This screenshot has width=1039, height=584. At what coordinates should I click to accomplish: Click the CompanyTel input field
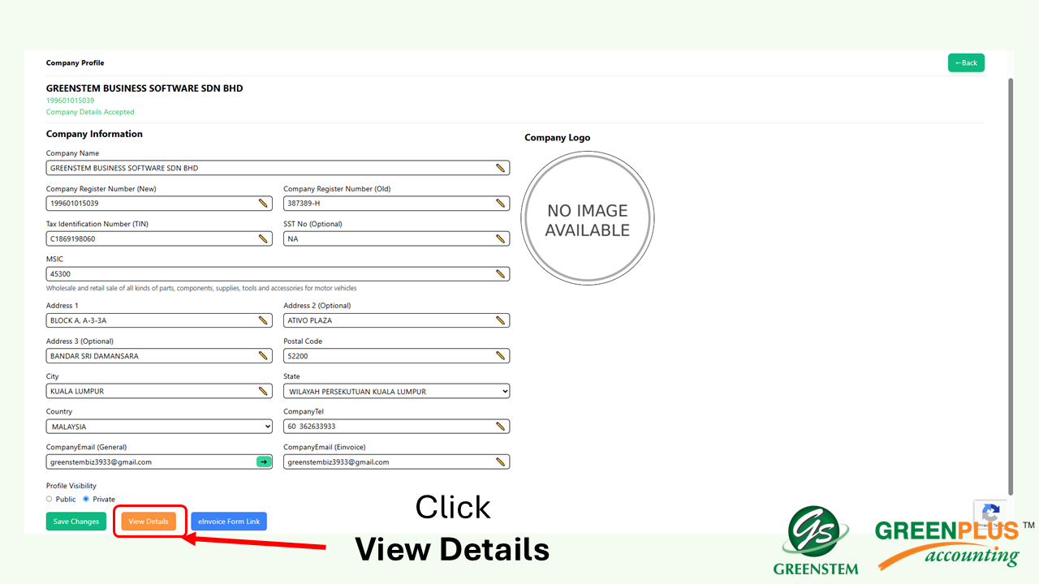(397, 426)
